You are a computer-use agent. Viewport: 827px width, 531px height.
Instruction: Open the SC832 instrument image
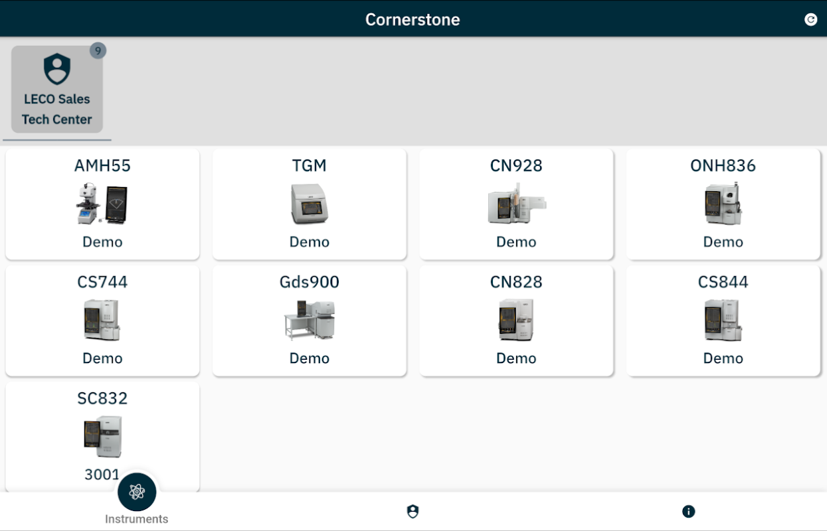tap(102, 436)
